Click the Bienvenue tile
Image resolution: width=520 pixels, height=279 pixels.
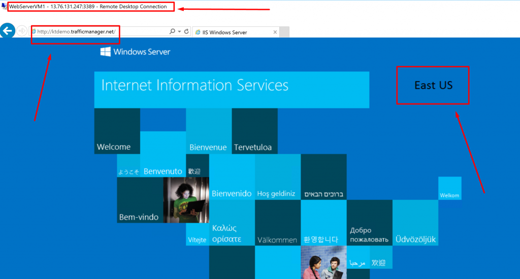click(x=209, y=131)
